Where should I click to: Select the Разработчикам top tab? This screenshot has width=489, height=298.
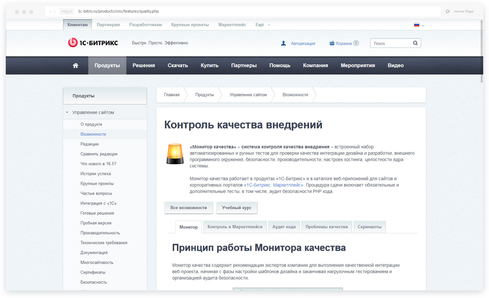[145, 25]
